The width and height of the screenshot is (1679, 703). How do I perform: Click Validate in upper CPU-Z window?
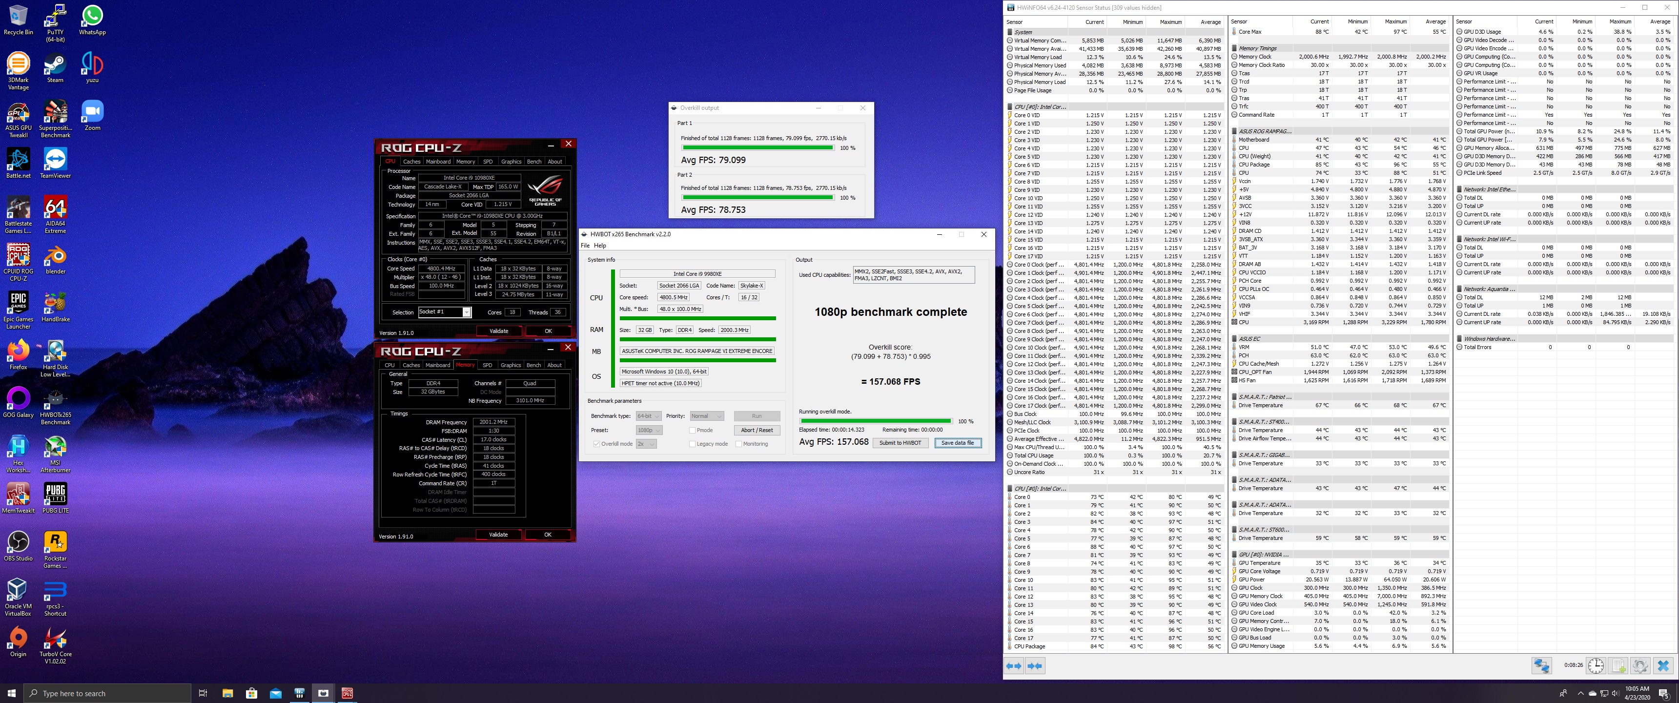point(499,331)
